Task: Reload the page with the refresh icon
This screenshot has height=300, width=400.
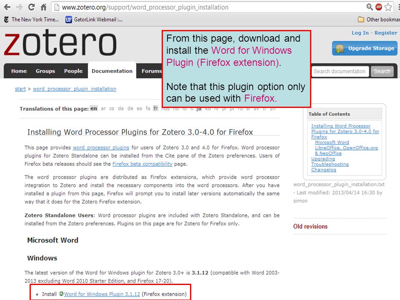Action: click(x=31, y=7)
